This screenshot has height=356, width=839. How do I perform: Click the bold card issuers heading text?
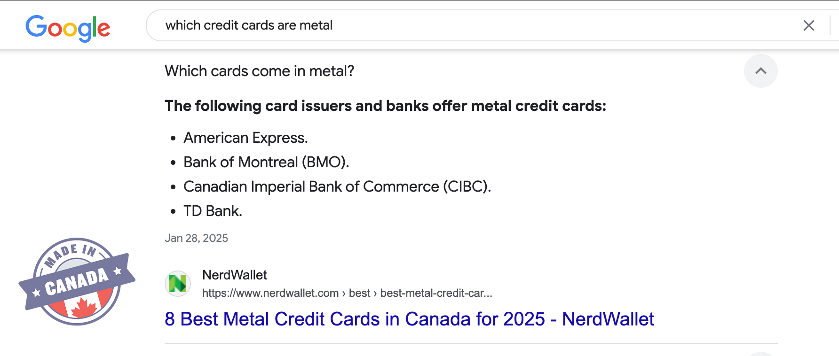tap(385, 106)
